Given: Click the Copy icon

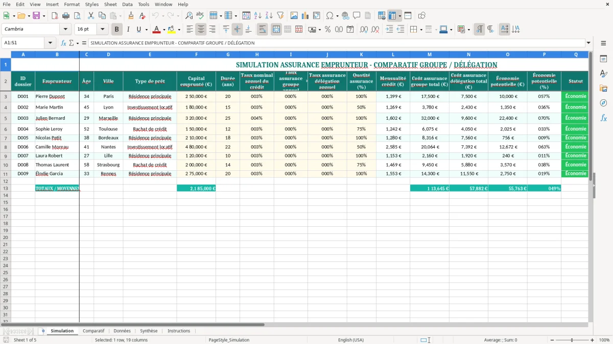Looking at the screenshot, I should pyautogui.click(x=102, y=16).
